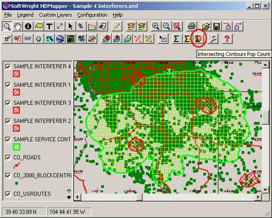272x218 pixels.
Task: Click the crossed-out magnifier button
Action: (177, 26)
